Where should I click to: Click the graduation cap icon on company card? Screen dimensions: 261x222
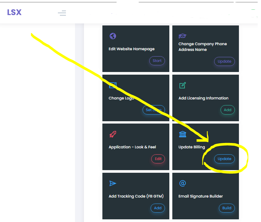[x=182, y=36]
